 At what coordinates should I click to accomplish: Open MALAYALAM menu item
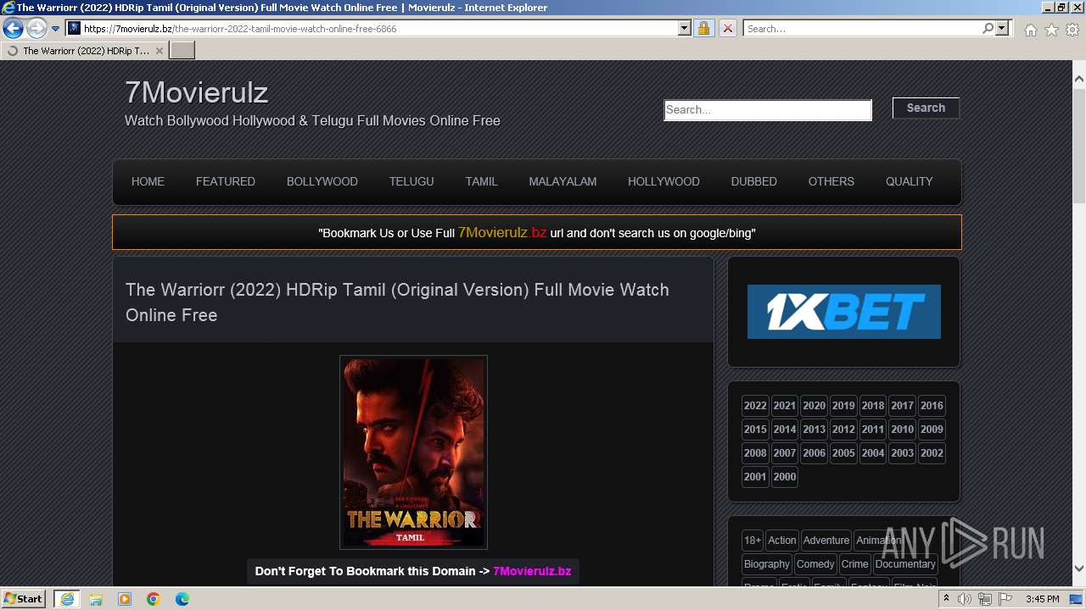coord(563,181)
